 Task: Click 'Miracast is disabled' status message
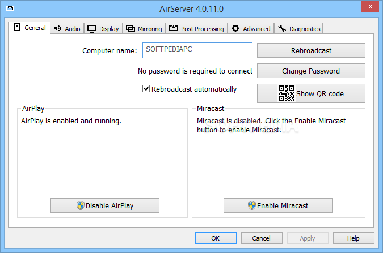271,125
